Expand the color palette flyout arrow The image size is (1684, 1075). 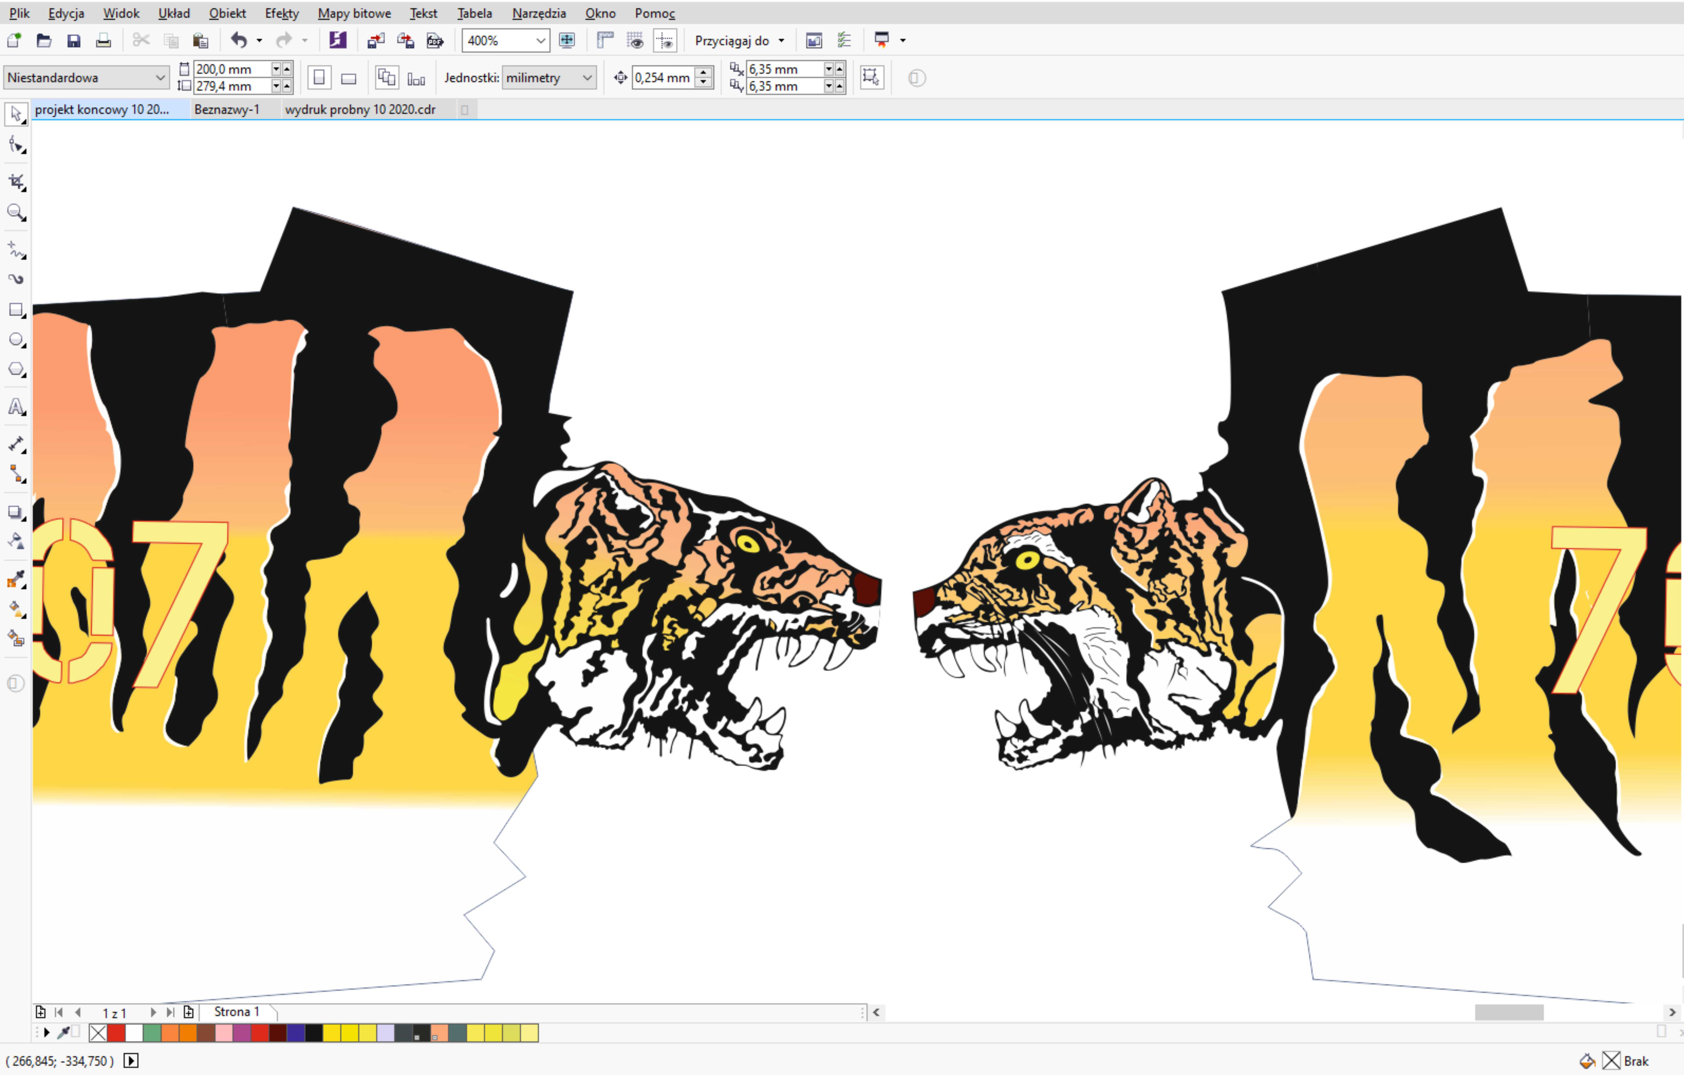pos(47,1032)
